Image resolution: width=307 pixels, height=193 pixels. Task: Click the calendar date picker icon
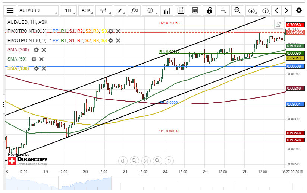pyautogui.click(x=181, y=10)
